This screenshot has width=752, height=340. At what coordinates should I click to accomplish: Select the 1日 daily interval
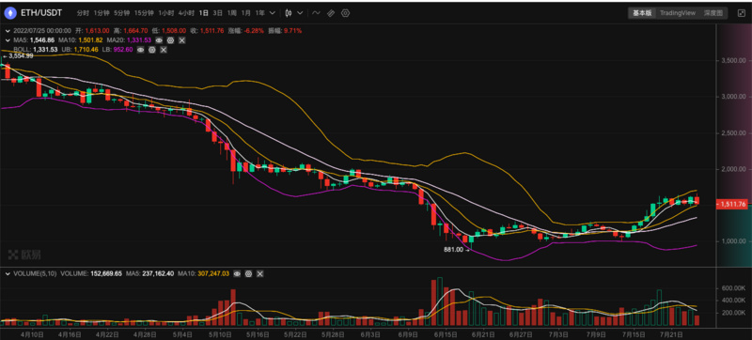204,13
